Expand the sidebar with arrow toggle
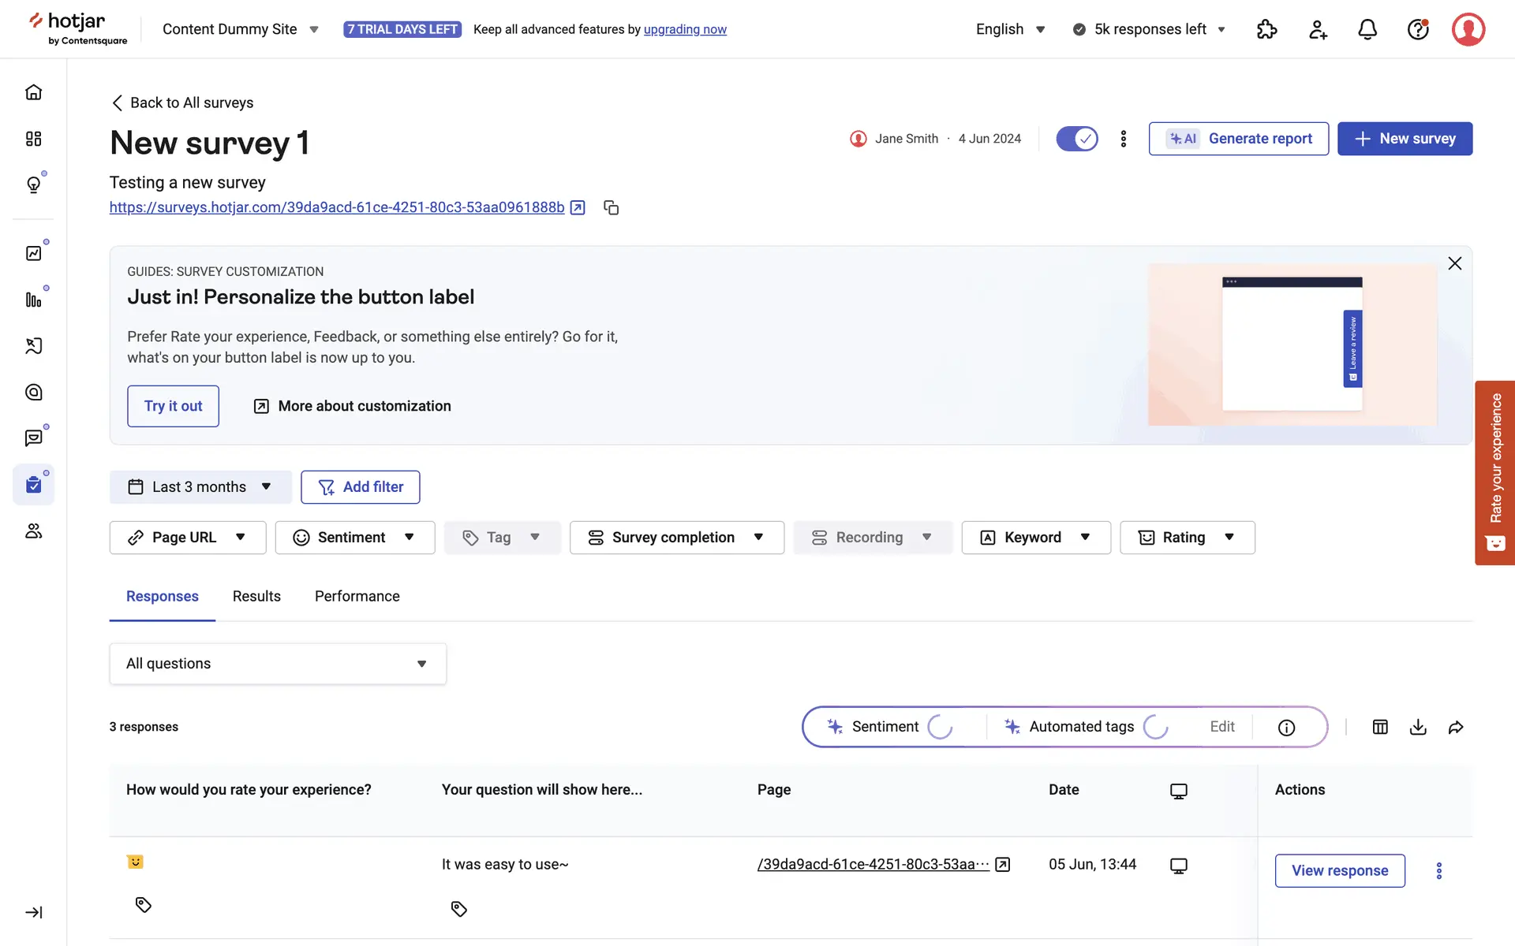This screenshot has width=1515, height=946. point(33,912)
